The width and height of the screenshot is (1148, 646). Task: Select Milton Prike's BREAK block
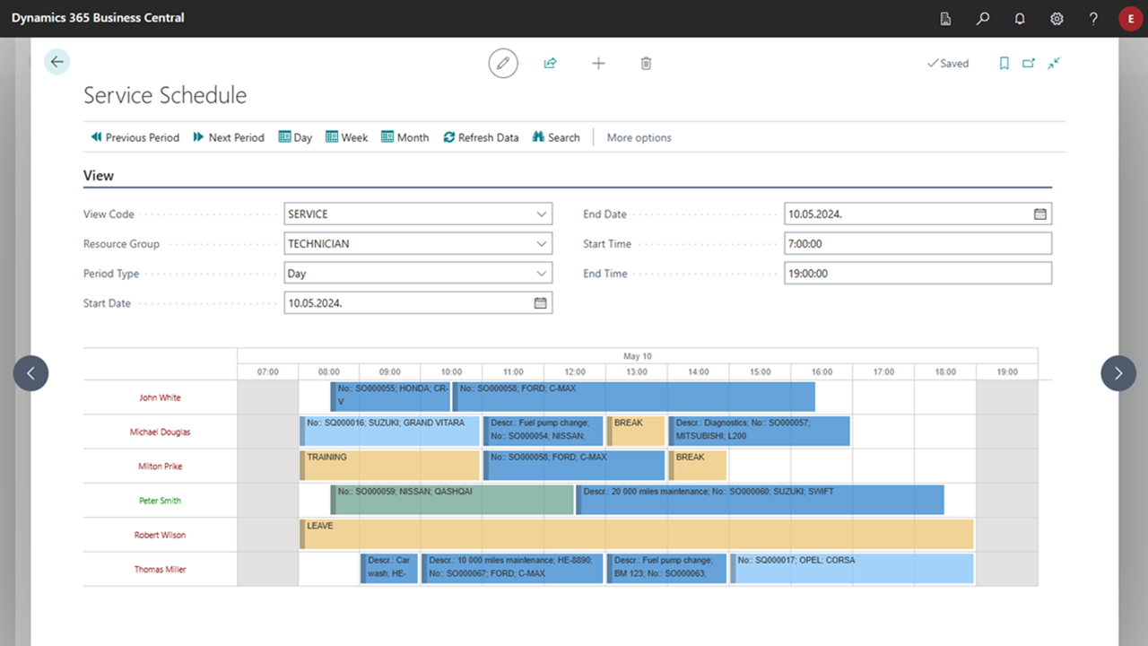click(x=697, y=466)
